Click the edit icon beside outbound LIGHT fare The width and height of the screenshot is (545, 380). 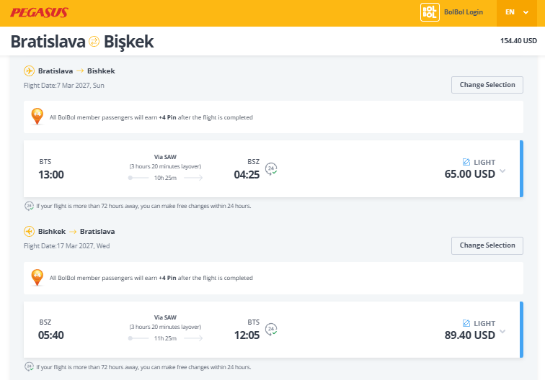click(466, 162)
